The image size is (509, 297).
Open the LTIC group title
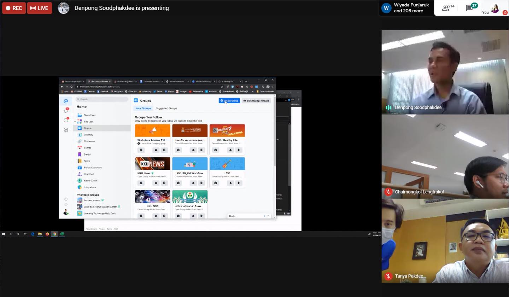click(x=227, y=173)
